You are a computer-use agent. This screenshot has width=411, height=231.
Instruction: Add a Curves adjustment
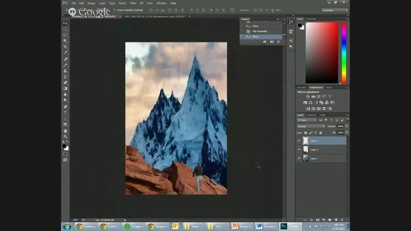[x=319, y=97]
